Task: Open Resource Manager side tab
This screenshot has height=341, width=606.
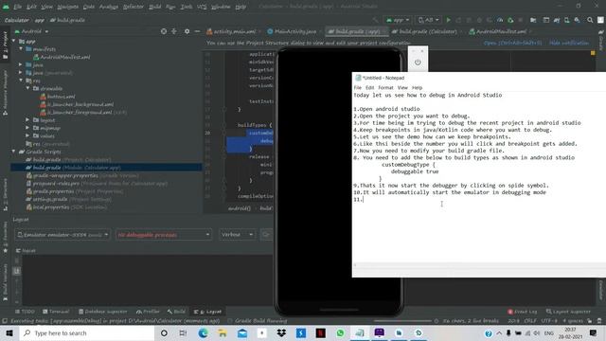Action: pos(5,93)
